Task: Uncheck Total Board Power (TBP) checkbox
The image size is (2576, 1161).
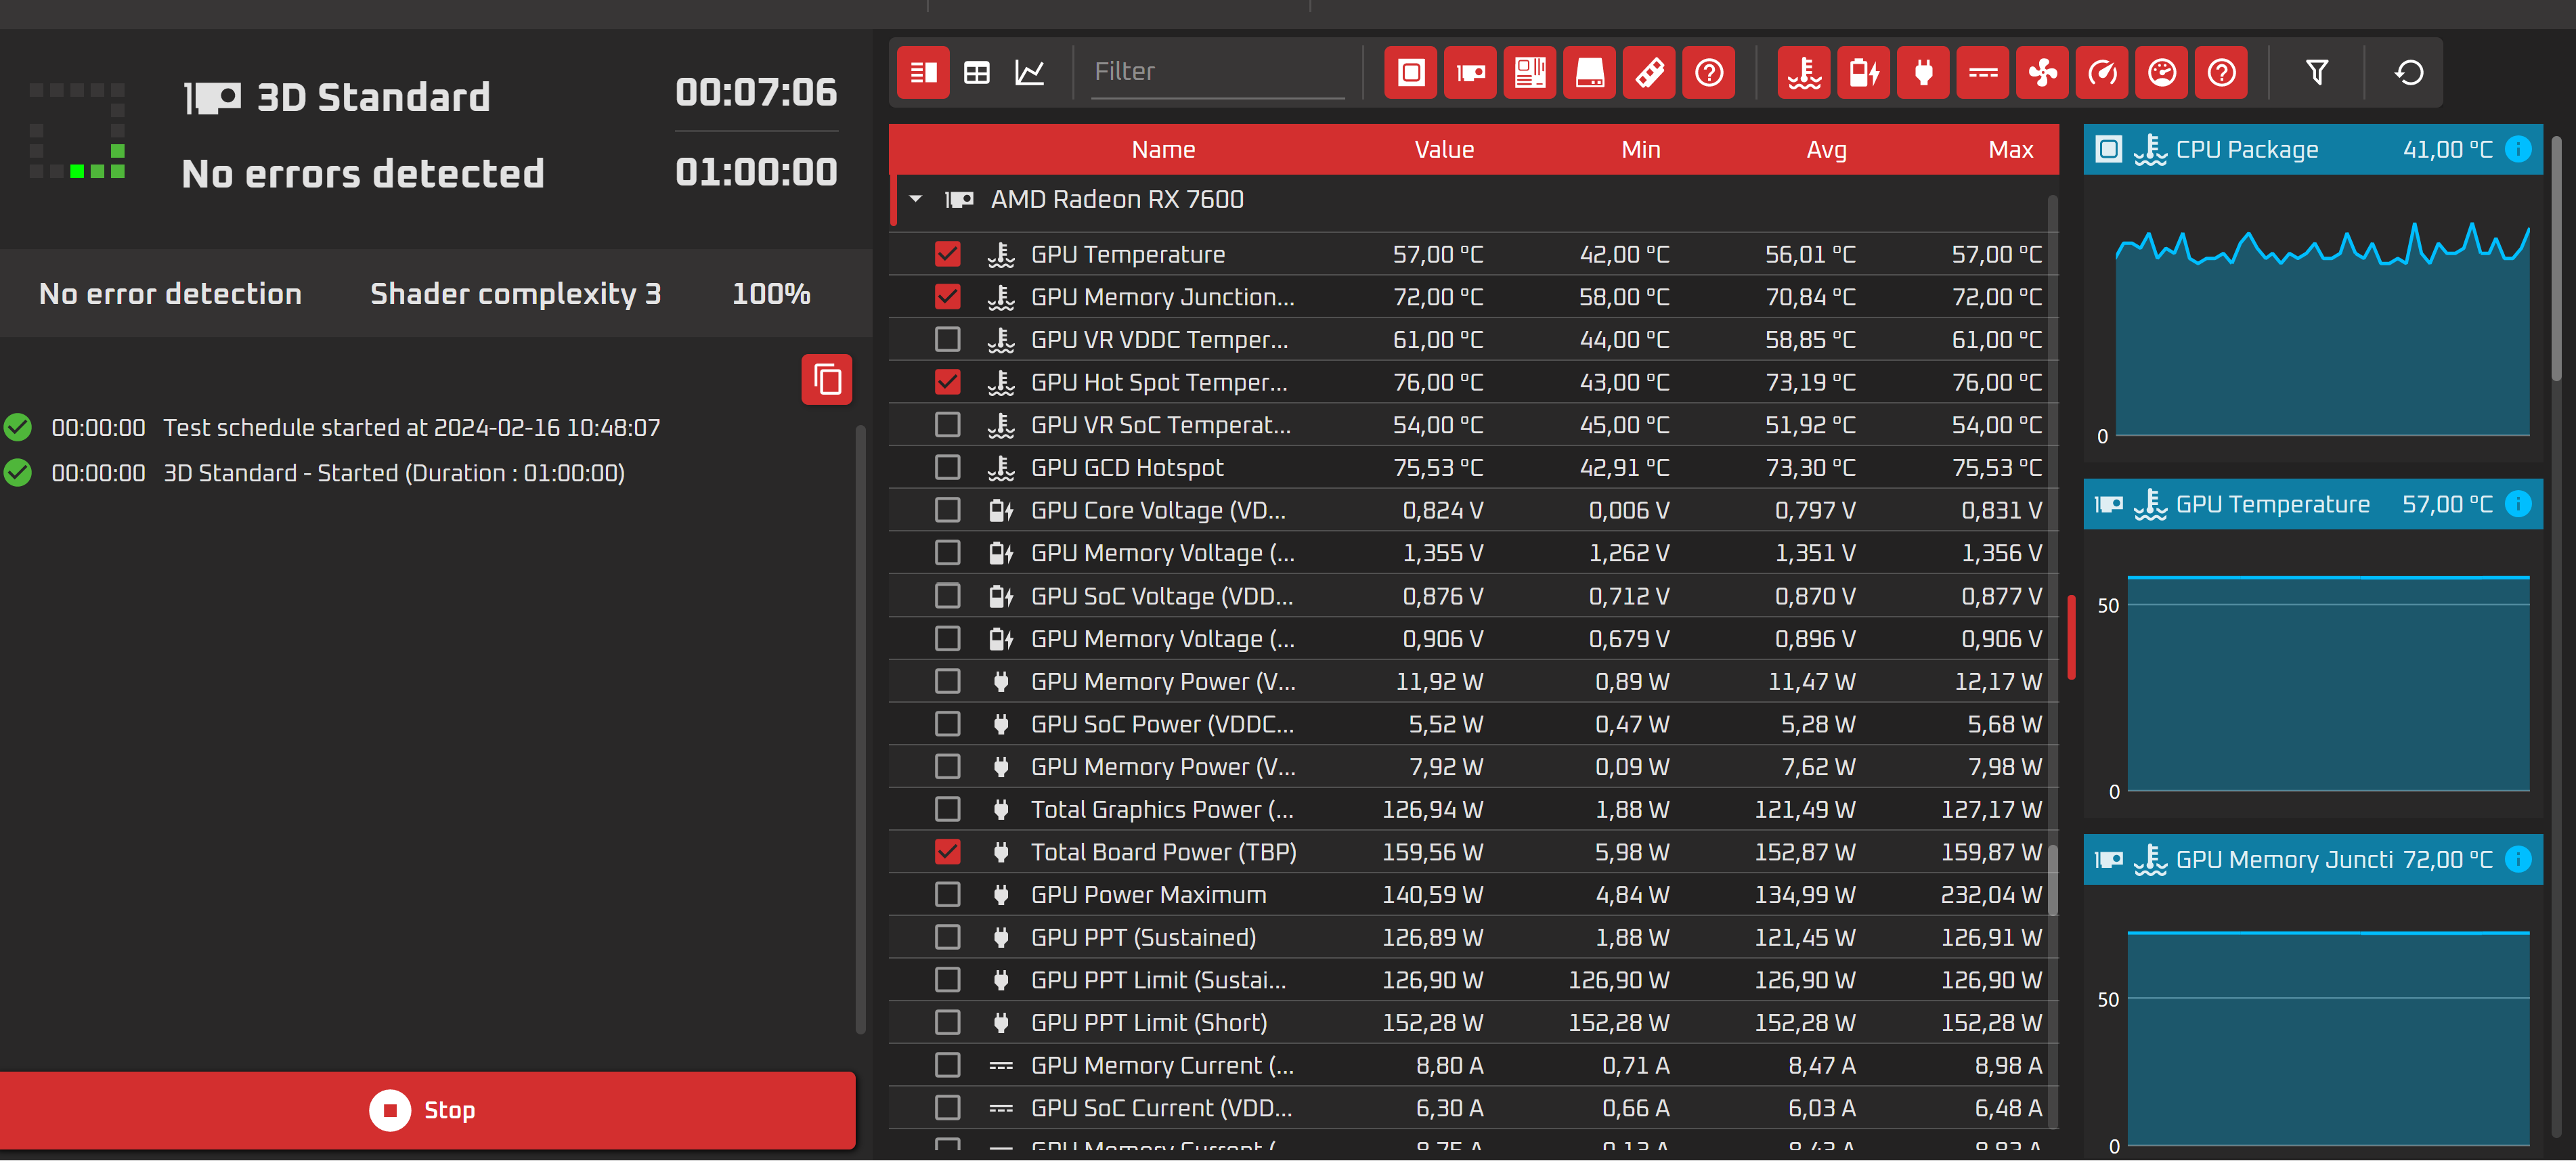Action: [947, 852]
